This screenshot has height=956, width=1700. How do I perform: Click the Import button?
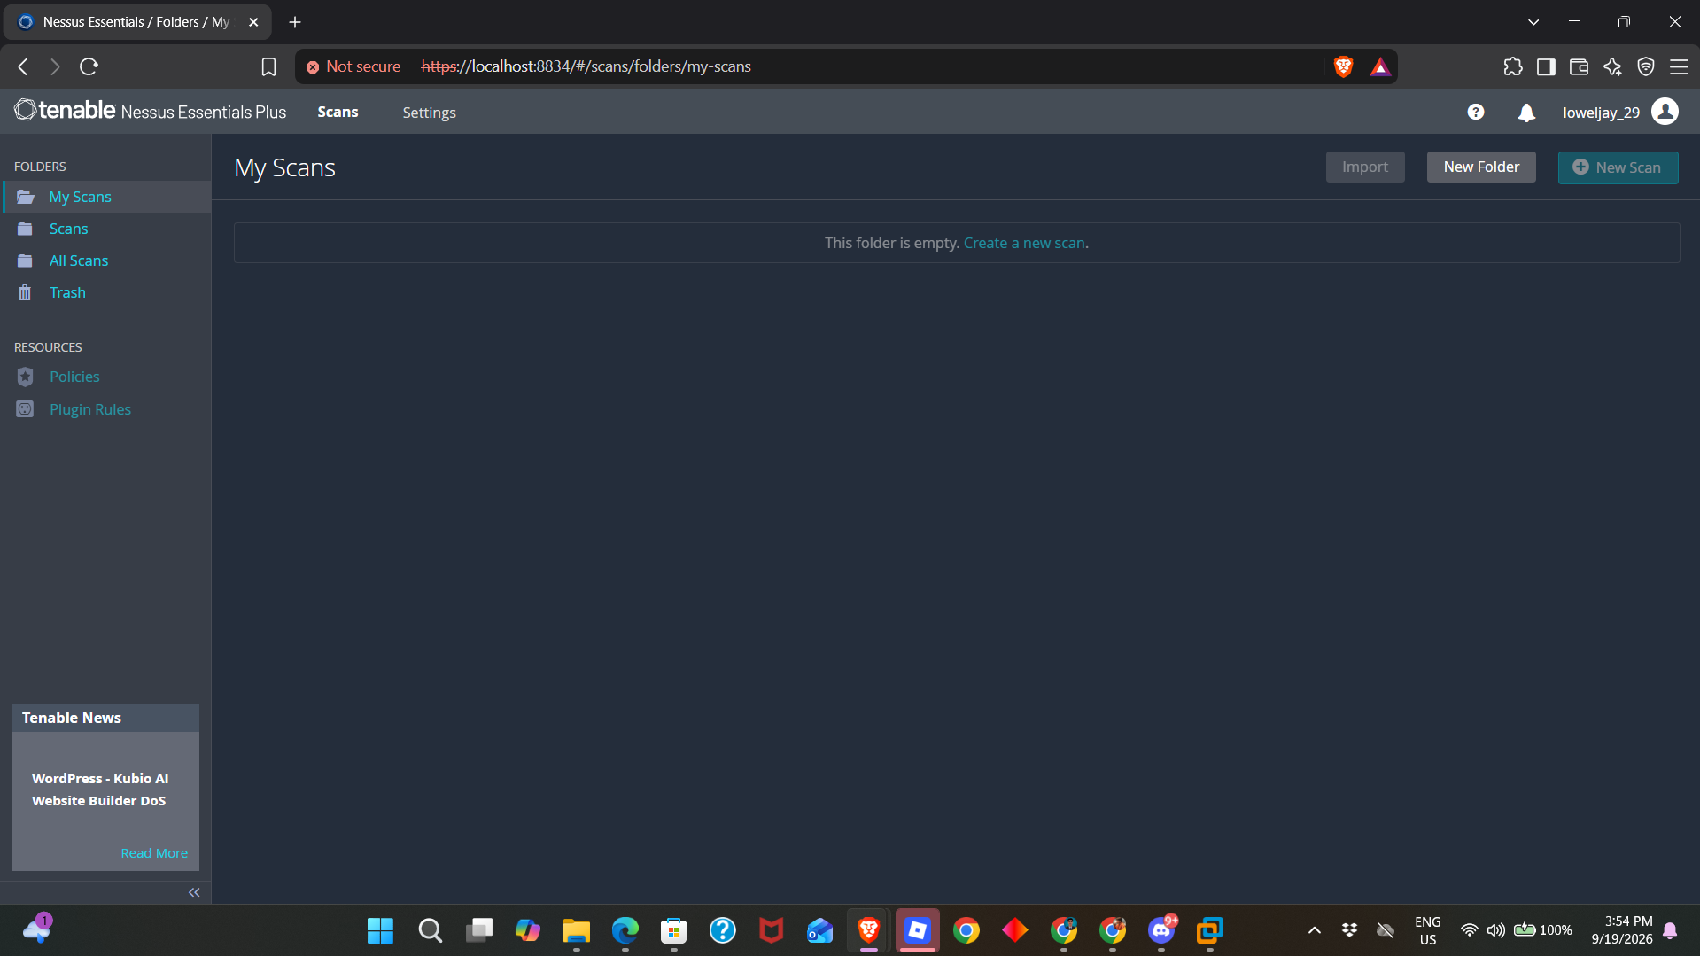tap(1364, 167)
